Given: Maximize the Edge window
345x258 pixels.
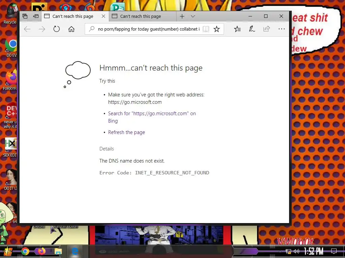Looking at the screenshot, I should pos(266,16).
